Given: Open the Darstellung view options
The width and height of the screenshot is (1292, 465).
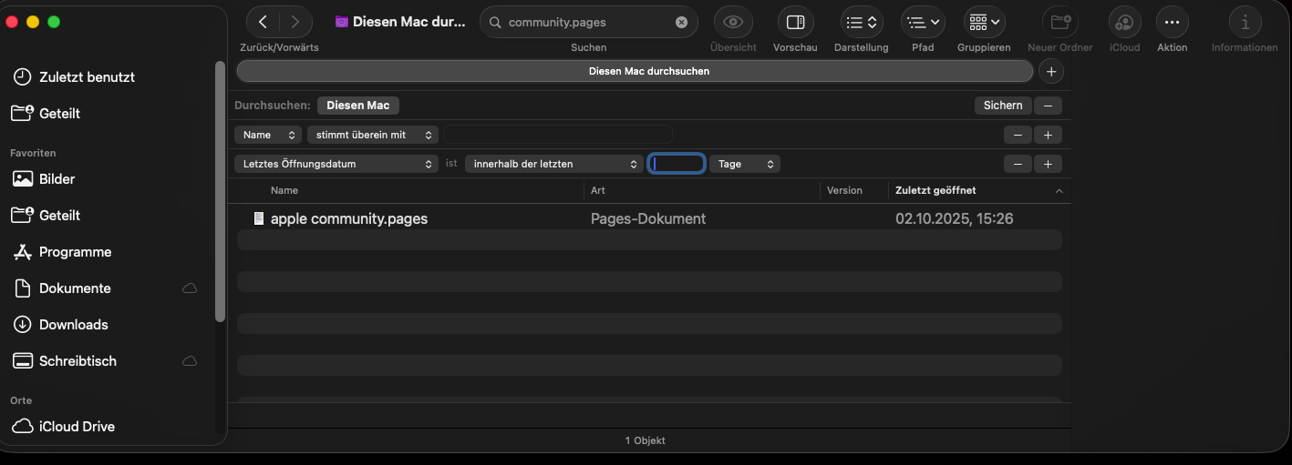Looking at the screenshot, I should tap(861, 22).
